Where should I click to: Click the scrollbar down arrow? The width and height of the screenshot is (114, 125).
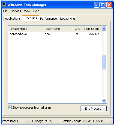point(104,101)
